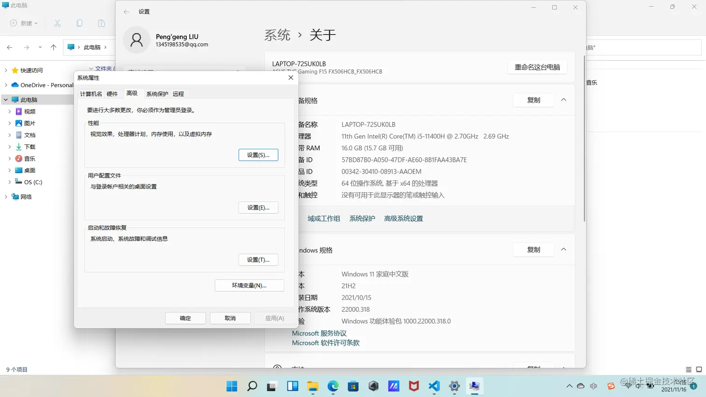Collapse the Windows 规格 section
The height and width of the screenshot is (397, 706).
564,250
